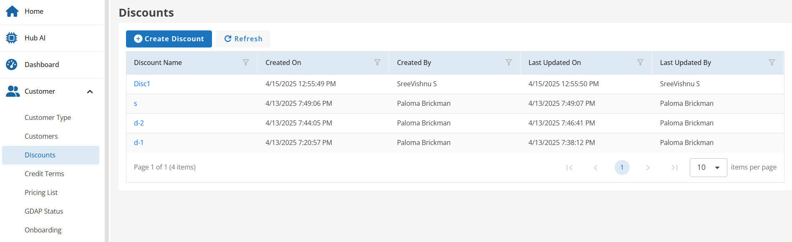Click updated date 4/13/2025 7:38:12 PM

click(x=562, y=142)
